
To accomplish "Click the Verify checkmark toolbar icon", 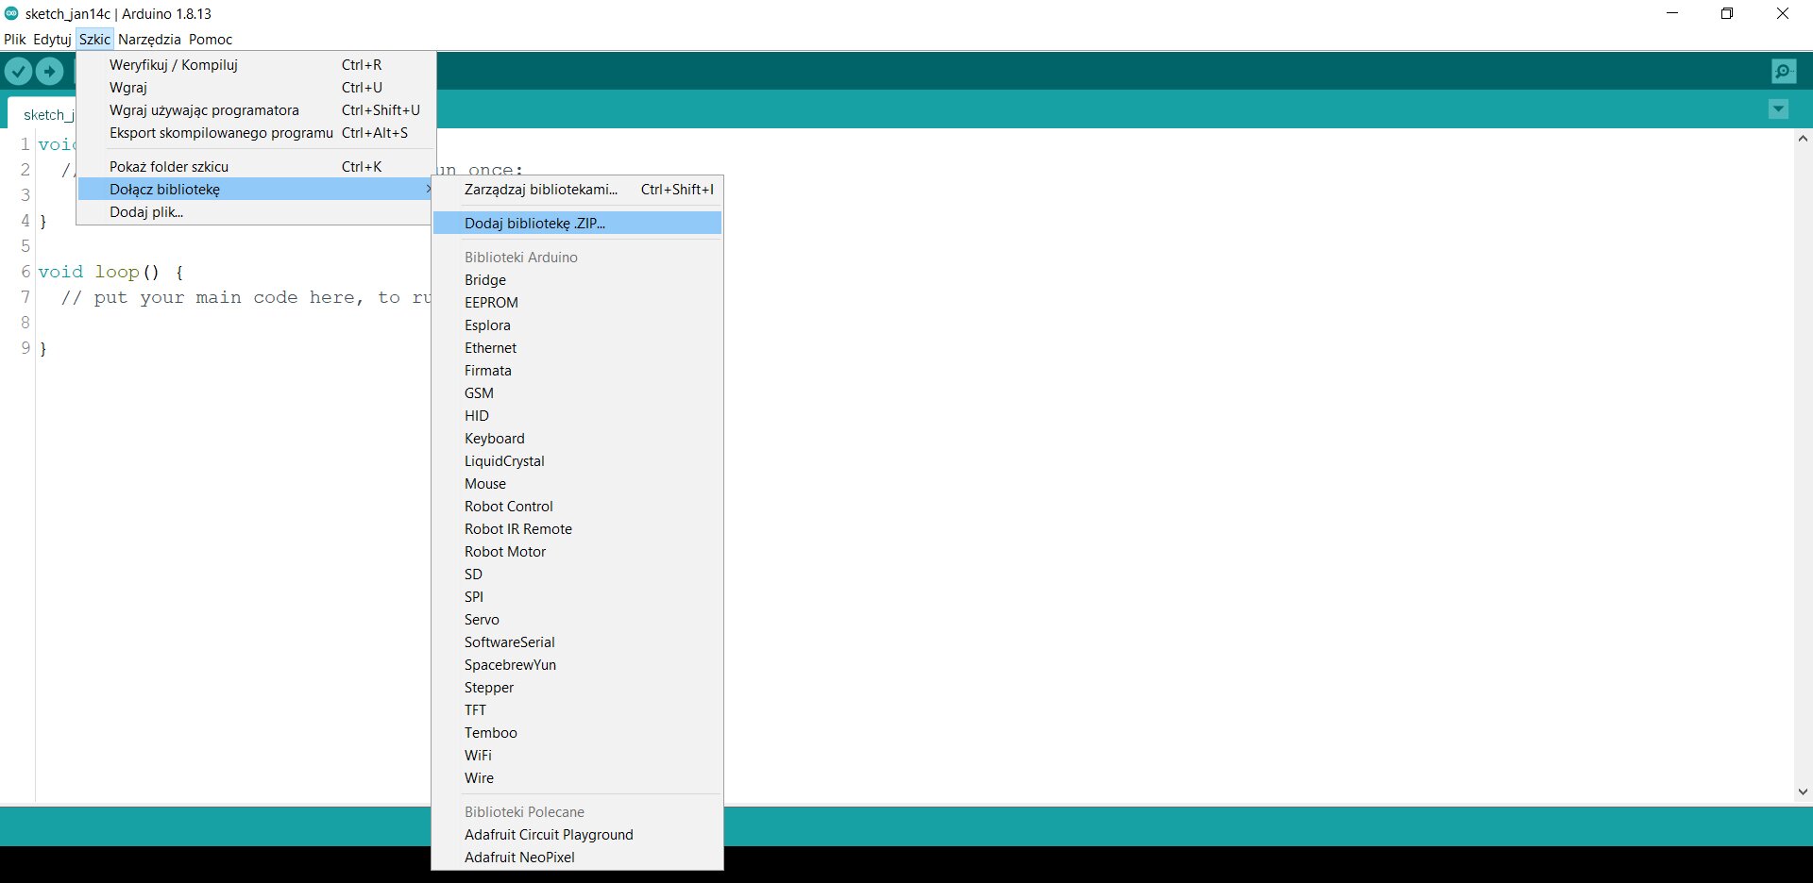I will pyautogui.click(x=18, y=72).
